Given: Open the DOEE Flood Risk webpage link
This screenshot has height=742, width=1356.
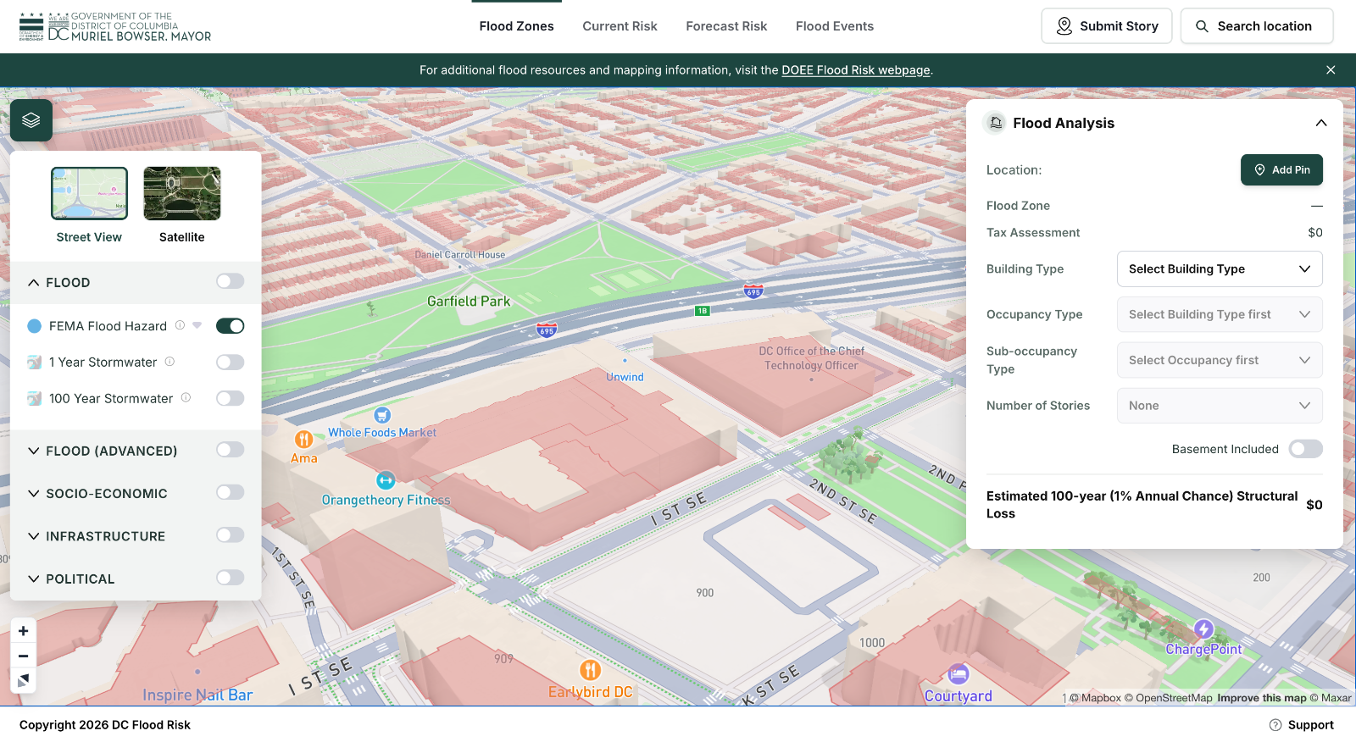Looking at the screenshot, I should pos(856,70).
